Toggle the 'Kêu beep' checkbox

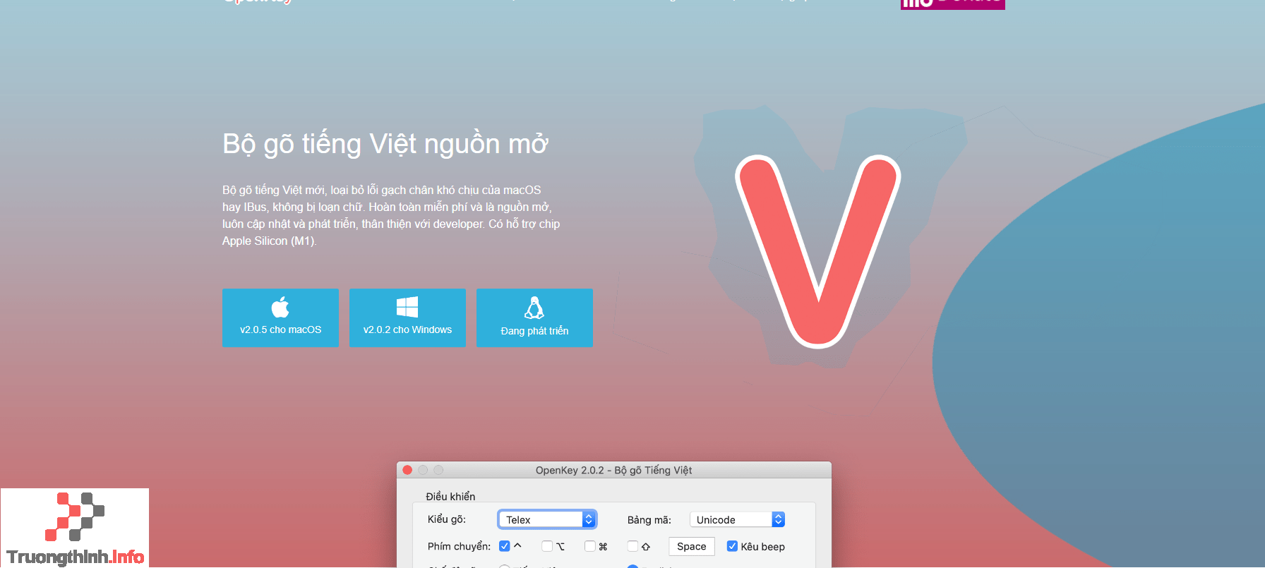pyautogui.click(x=732, y=546)
